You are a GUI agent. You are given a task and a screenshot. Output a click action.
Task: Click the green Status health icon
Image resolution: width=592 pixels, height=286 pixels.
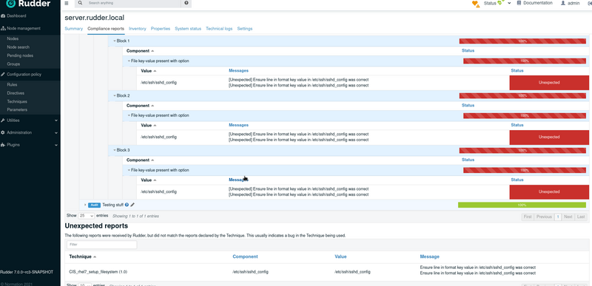[x=501, y=3]
